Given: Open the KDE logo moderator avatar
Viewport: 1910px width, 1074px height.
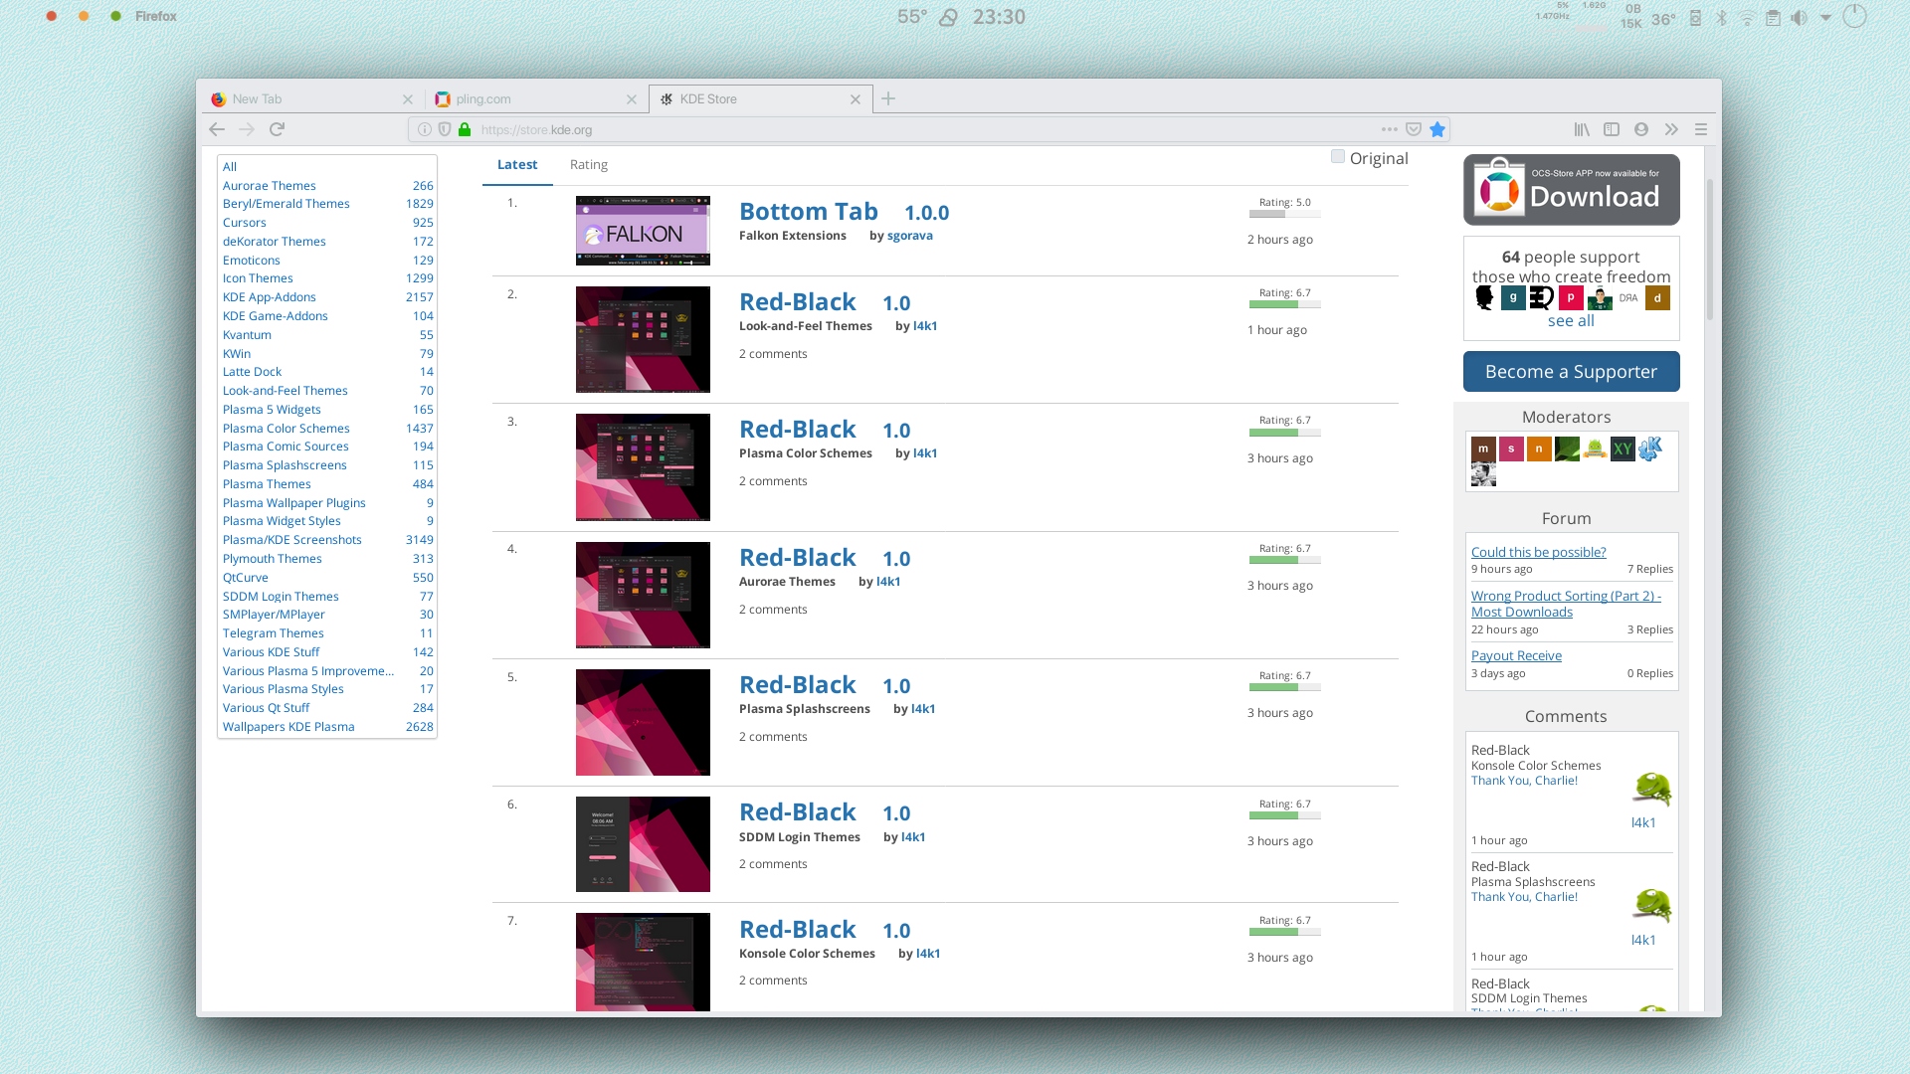Looking at the screenshot, I should point(1650,448).
